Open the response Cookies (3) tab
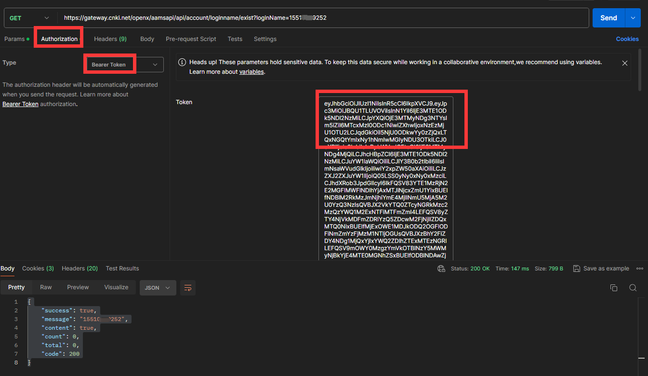Screen dimensions: 648x376 click(38, 269)
